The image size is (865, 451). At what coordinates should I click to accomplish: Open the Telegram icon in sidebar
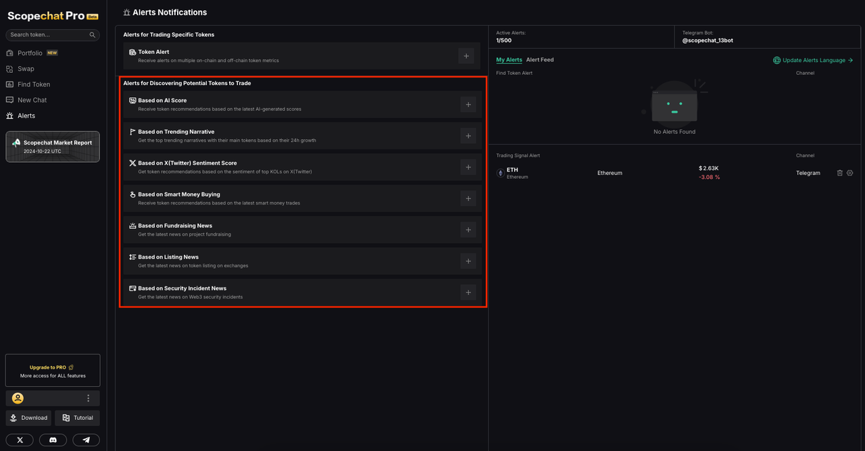pos(86,440)
